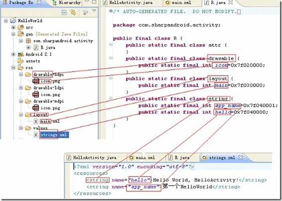The image size is (282, 201).
Task: Fold the string class code block
Action: click(x=111, y=98)
